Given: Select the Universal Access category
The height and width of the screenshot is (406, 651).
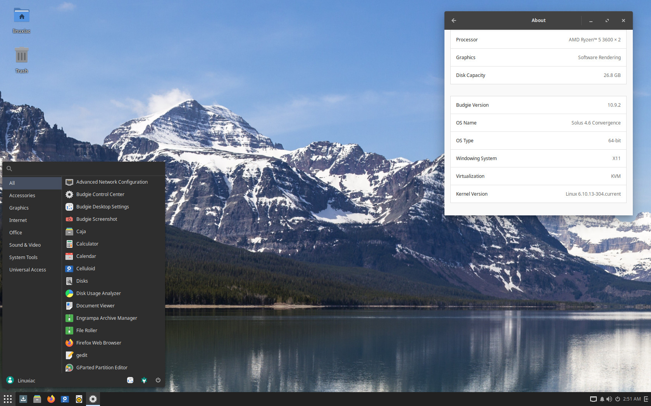Looking at the screenshot, I should coord(32,270).
